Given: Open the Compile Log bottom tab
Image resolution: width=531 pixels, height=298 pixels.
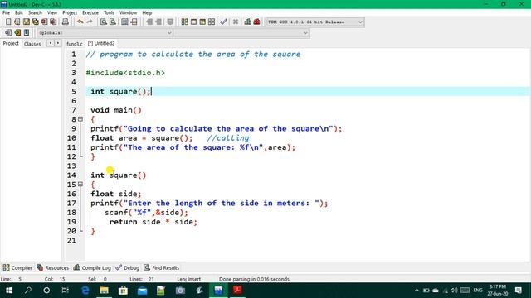Looking at the screenshot, I should (x=92, y=267).
